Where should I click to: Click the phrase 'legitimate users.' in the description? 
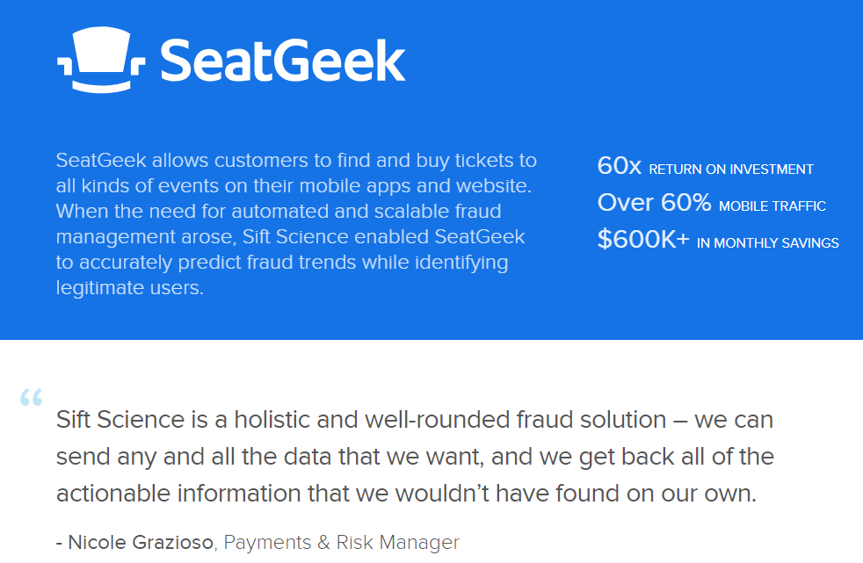click(130, 287)
